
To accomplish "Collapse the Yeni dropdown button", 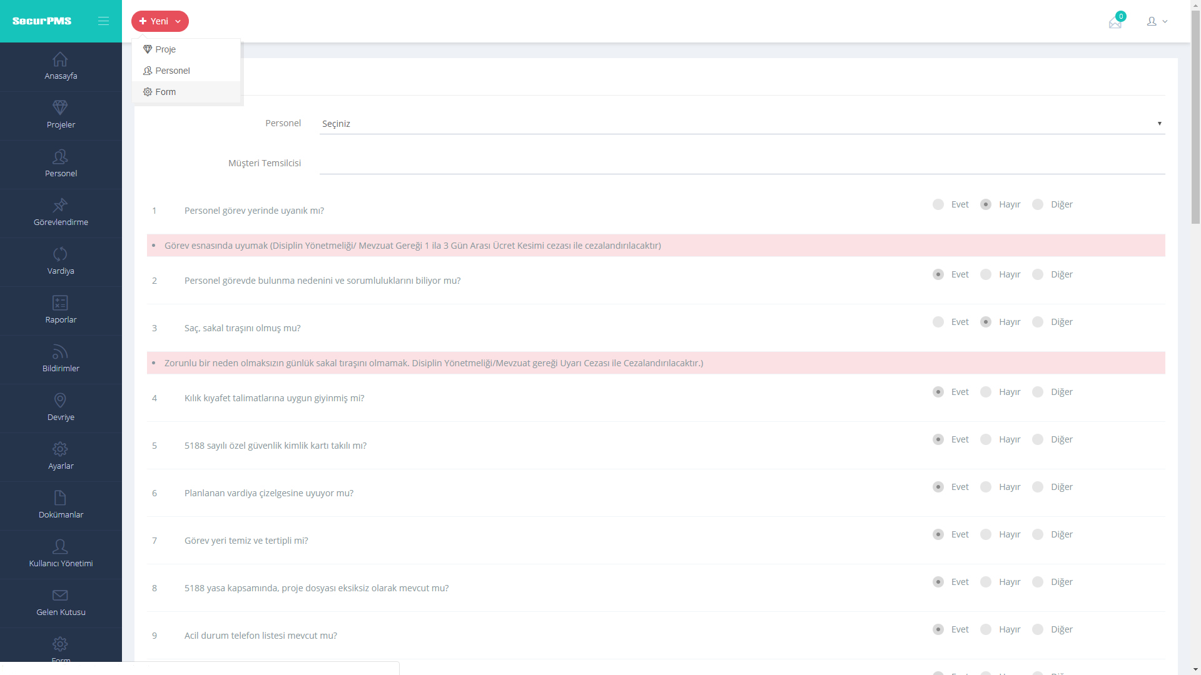I will [160, 21].
